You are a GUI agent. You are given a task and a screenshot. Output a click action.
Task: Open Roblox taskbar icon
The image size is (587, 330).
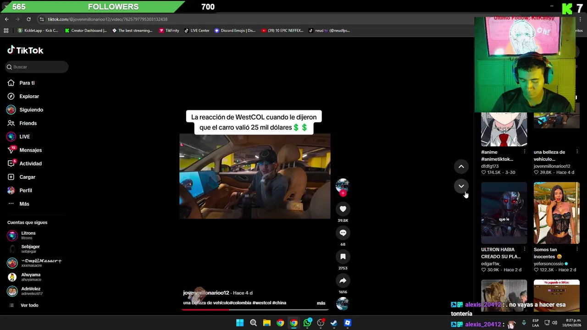click(x=348, y=323)
